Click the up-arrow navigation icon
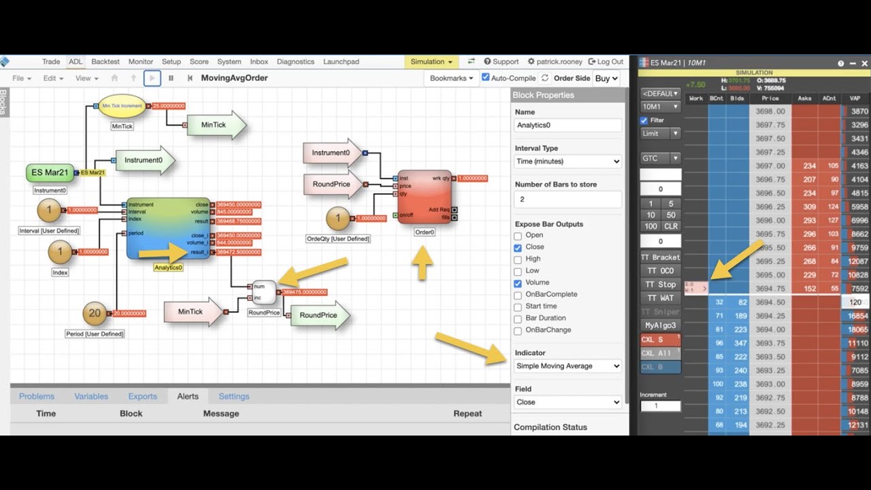This screenshot has height=490, width=871. click(133, 78)
